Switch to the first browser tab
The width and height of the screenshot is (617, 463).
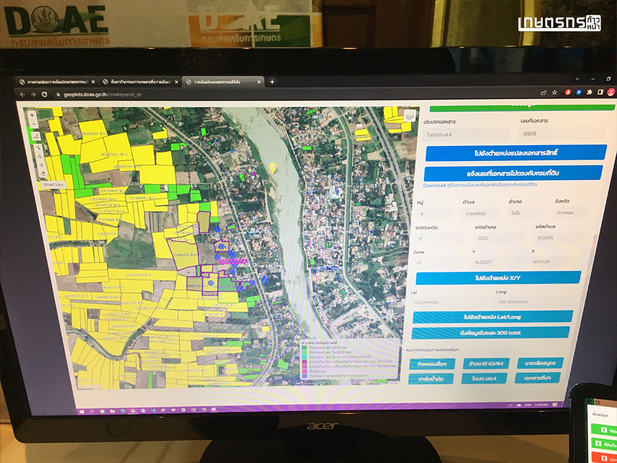tap(58, 82)
